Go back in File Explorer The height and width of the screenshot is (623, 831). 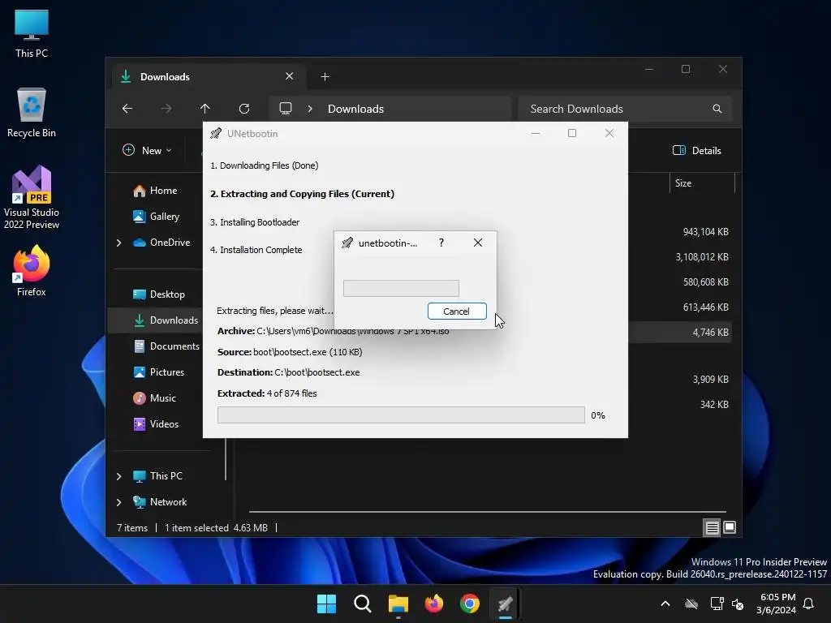pos(127,109)
